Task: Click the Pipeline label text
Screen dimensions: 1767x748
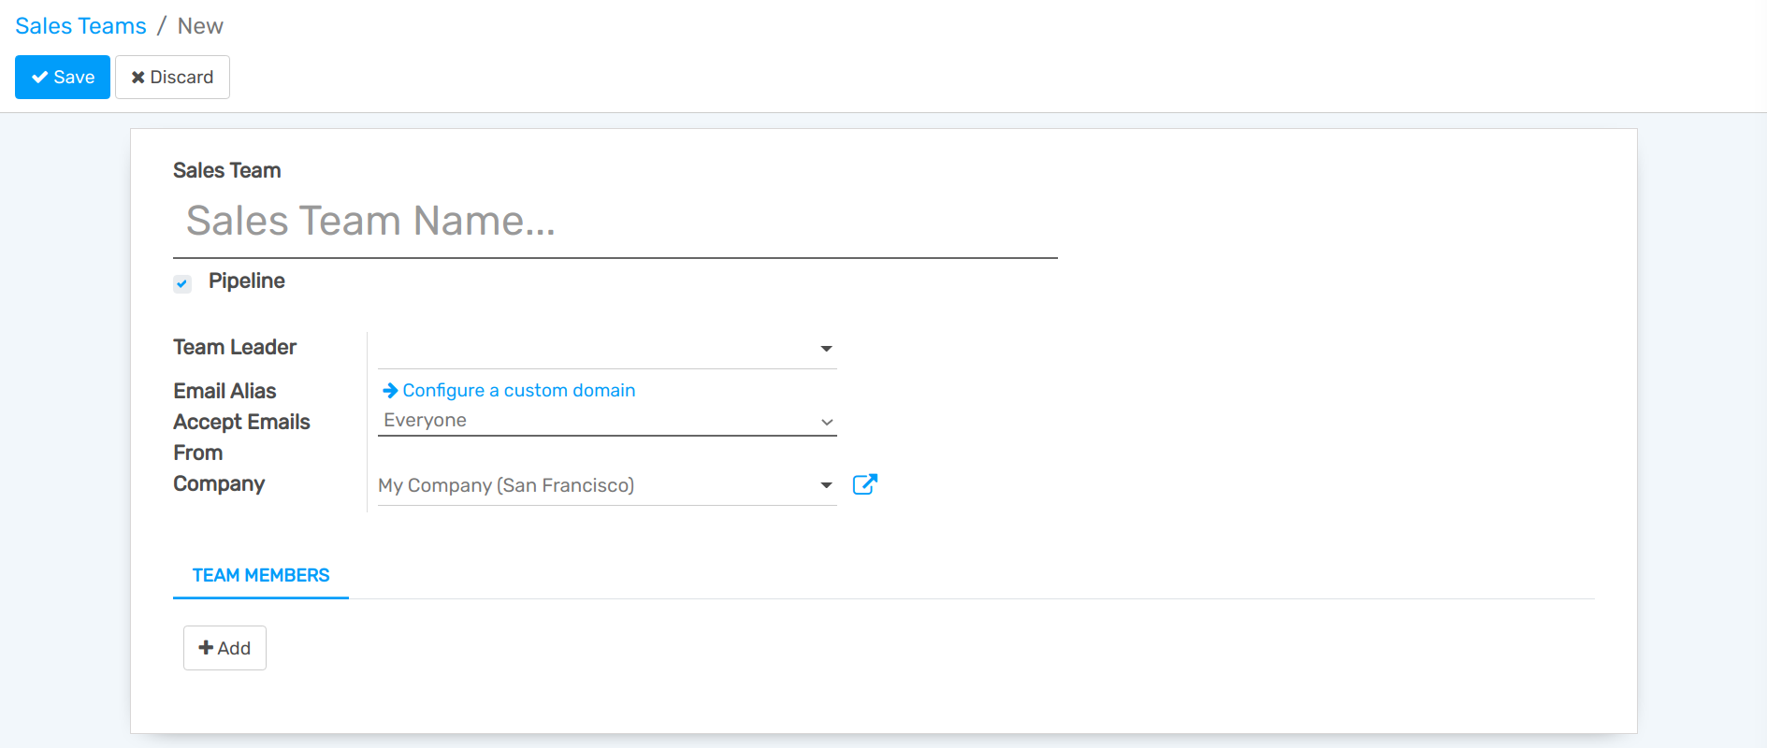Action: pos(246,280)
